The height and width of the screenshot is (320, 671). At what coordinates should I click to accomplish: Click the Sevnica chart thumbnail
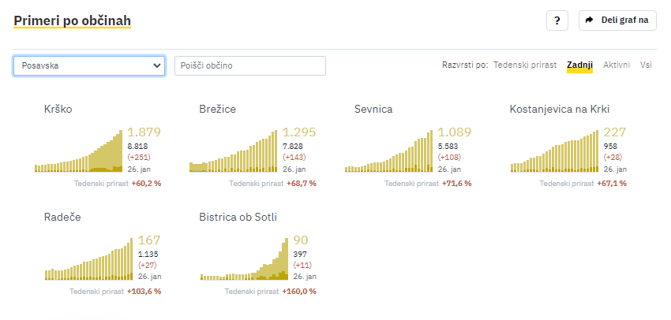pos(388,151)
